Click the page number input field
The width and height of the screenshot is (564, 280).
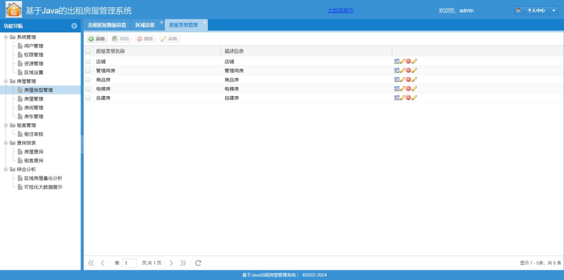[130, 263]
